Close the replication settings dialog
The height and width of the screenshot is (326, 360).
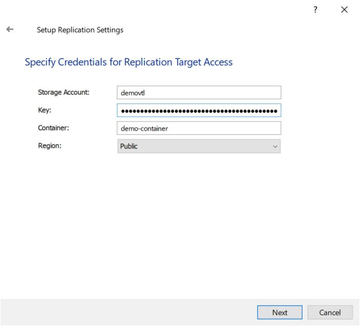point(344,10)
